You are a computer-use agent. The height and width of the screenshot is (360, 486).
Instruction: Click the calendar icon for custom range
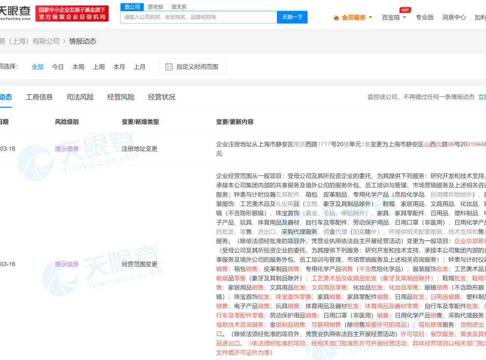(169, 67)
